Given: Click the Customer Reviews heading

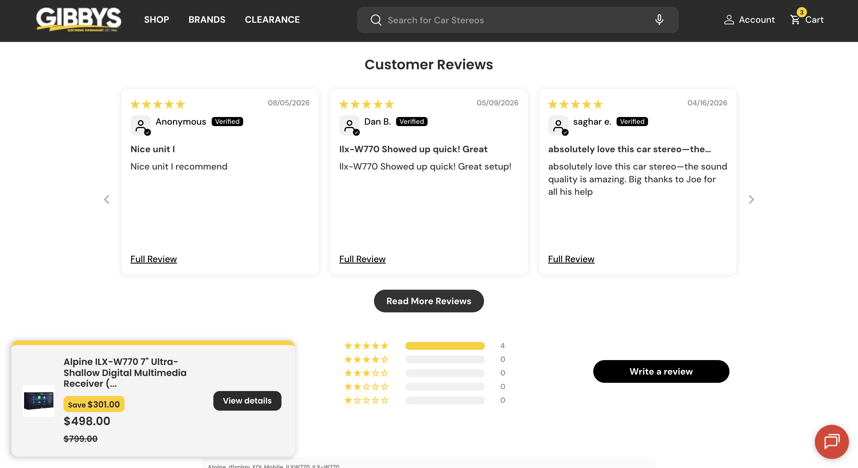Looking at the screenshot, I should click(429, 64).
